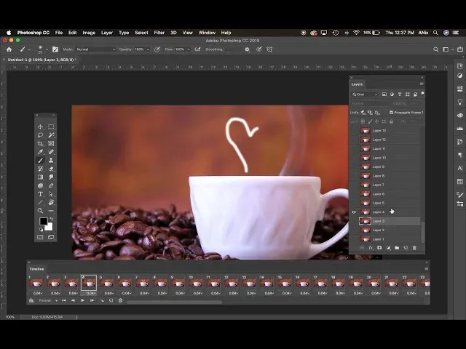The height and width of the screenshot is (349, 466).
Task: Open the Window menu
Action: pos(207,33)
